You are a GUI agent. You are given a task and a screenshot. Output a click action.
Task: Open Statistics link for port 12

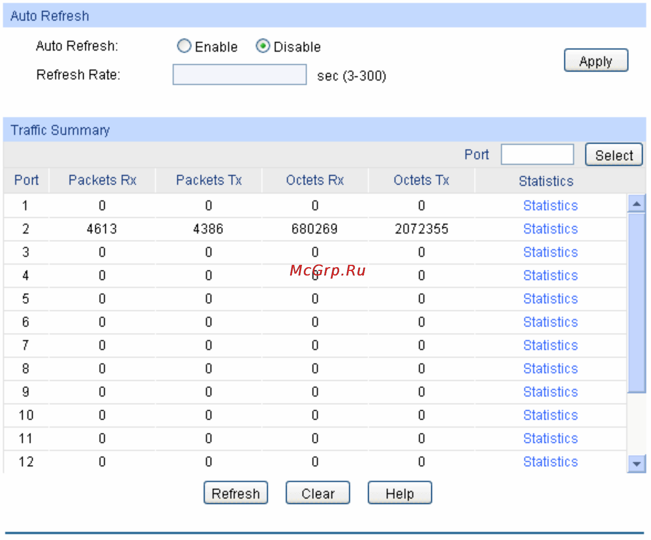550,462
